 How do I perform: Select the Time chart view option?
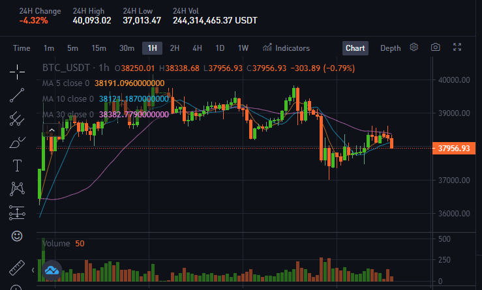click(22, 48)
